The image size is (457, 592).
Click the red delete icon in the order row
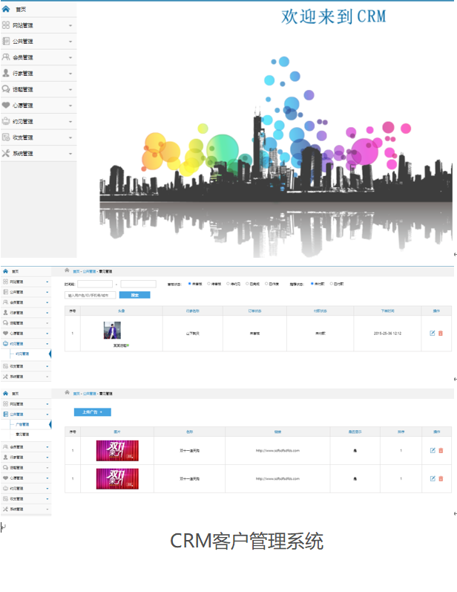441,333
